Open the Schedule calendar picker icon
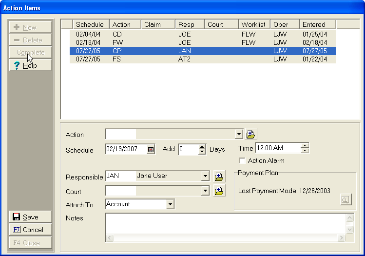Screen dimensions: 365x256 point(151,150)
